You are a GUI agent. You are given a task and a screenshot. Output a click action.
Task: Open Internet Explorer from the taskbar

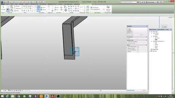[7, 96]
